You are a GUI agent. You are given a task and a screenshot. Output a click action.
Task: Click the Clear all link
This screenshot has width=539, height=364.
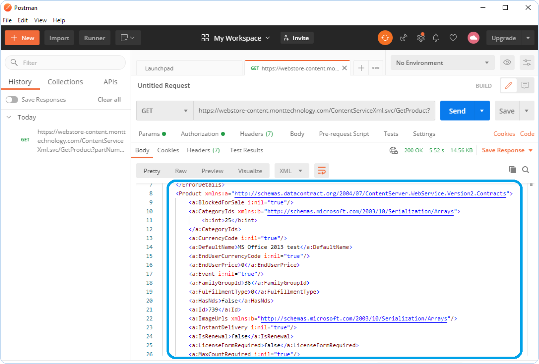click(x=109, y=100)
